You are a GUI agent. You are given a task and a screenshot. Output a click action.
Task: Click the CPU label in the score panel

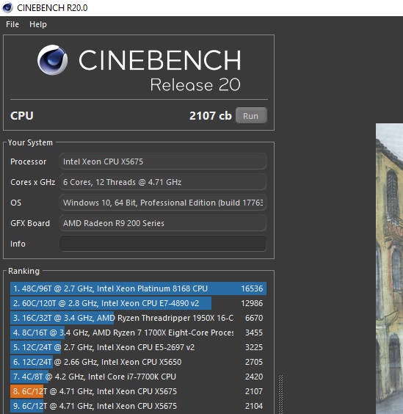coord(22,116)
